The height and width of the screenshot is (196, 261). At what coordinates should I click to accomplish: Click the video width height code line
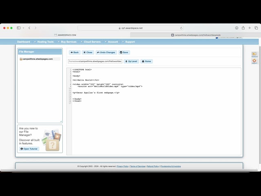[98, 85]
